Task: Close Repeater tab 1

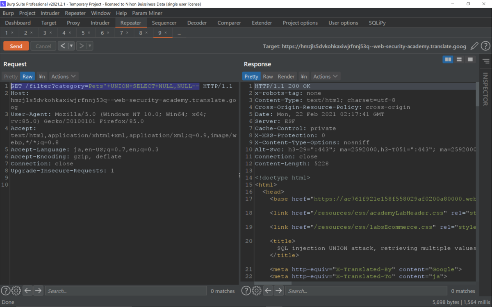Action: pyautogui.click(x=12, y=33)
